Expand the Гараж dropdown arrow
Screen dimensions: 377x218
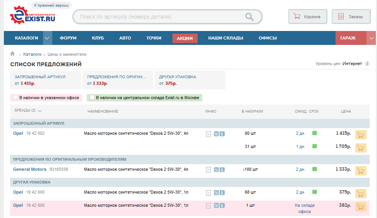pos(371,38)
